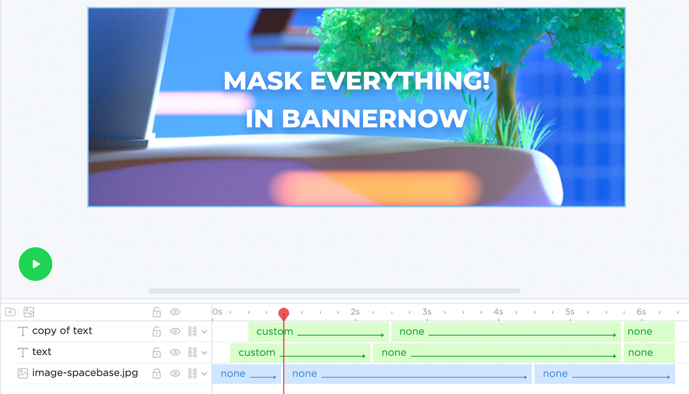Viewport: 689px width, 394px height.
Task: Lock the 'text' layer
Action: [x=157, y=352]
